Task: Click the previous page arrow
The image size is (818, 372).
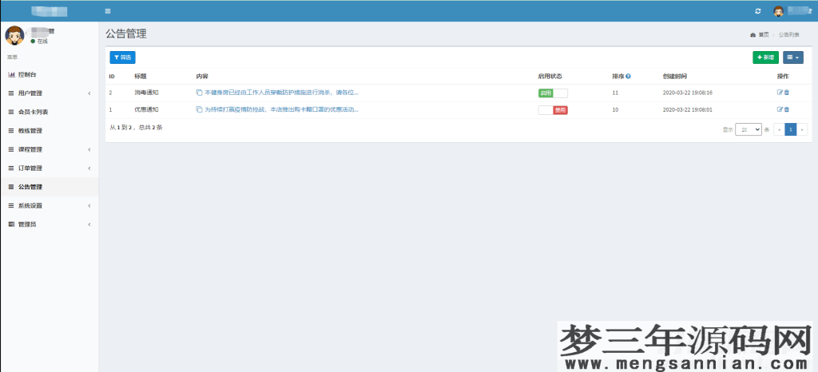Action: pyautogui.click(x=780, y=130)
